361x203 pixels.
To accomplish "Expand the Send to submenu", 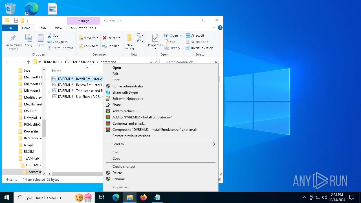I will point(160,144).
